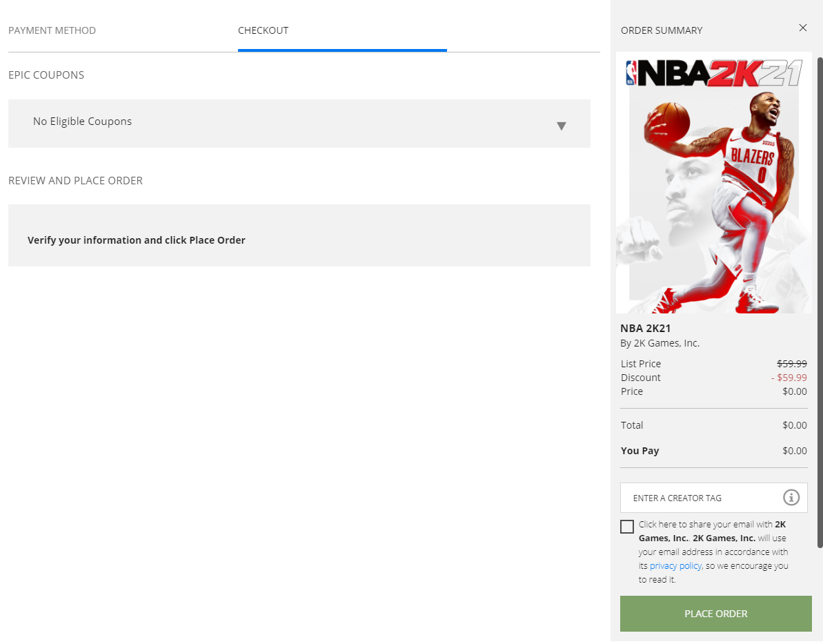Click the NBA 2K21 product title
The image size is (823, 642).
coord(645,329)
